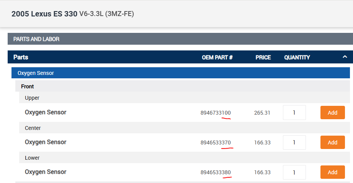
Task: Focus quantity field for part 8946533380
Action: pyautogui.click(x=294, y=172)
